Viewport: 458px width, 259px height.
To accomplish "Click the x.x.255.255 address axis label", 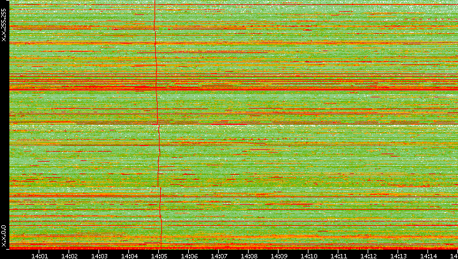I will [x=4, y=25].
